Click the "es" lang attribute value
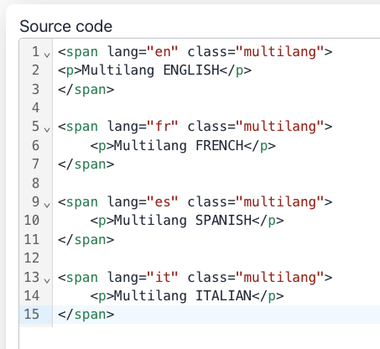Screen dimensions: 380x349 pyautogui.click(x=163, y=201)
